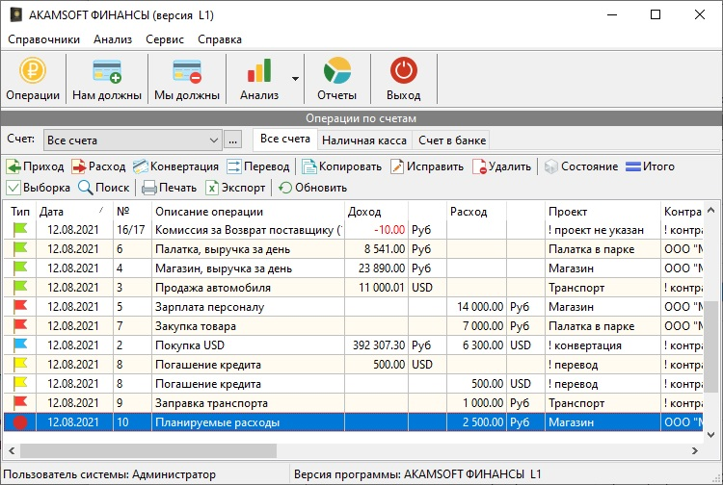
Task: Show the Итого totals
Action: 650,166
